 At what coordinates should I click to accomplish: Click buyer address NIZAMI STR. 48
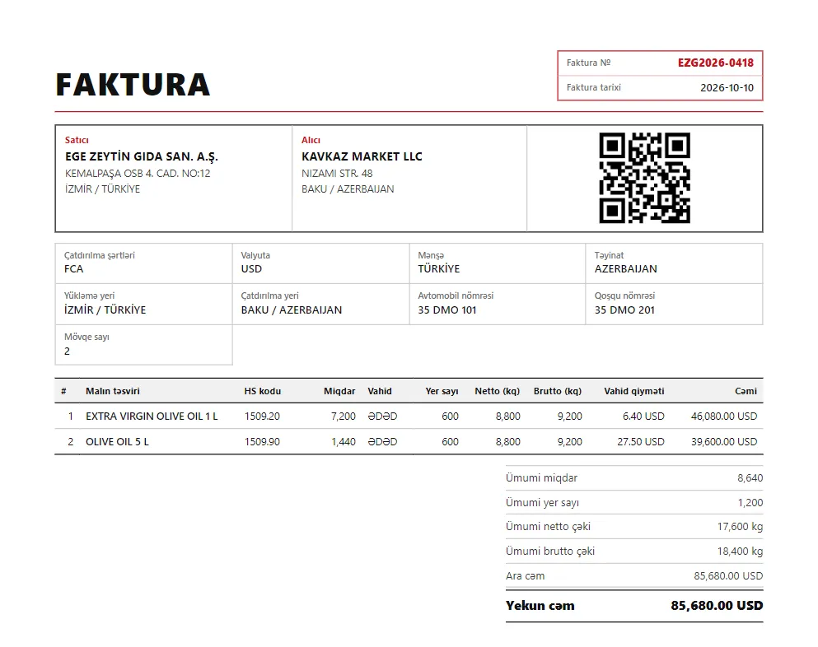click(x=337, y=173)
